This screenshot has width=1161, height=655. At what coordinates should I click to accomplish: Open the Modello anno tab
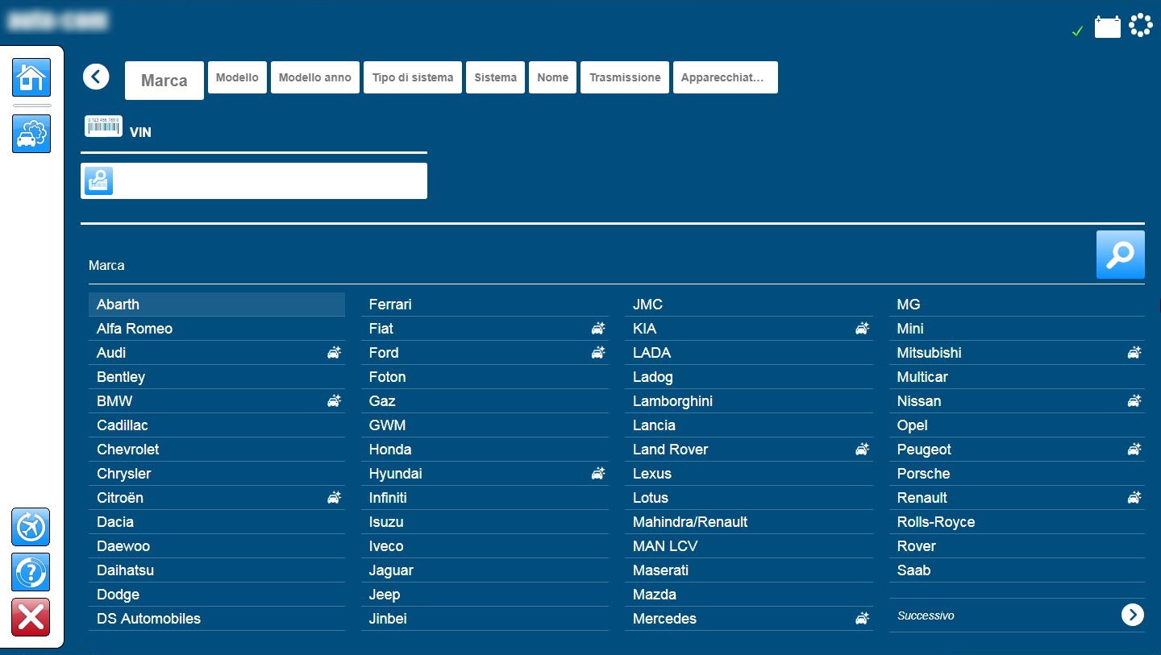(x=315, y=77)
